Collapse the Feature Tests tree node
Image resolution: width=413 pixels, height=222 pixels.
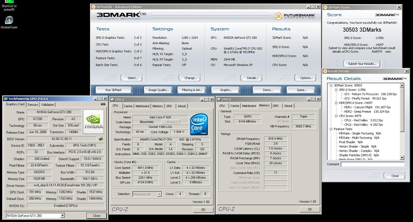point(331,129)
